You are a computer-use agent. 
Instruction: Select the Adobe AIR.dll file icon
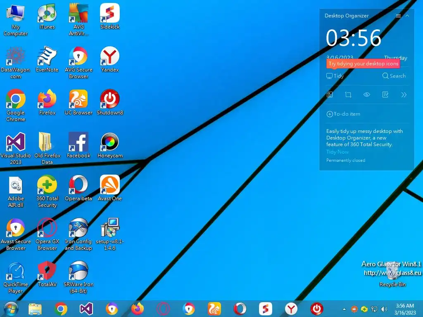tap(16, 192)
